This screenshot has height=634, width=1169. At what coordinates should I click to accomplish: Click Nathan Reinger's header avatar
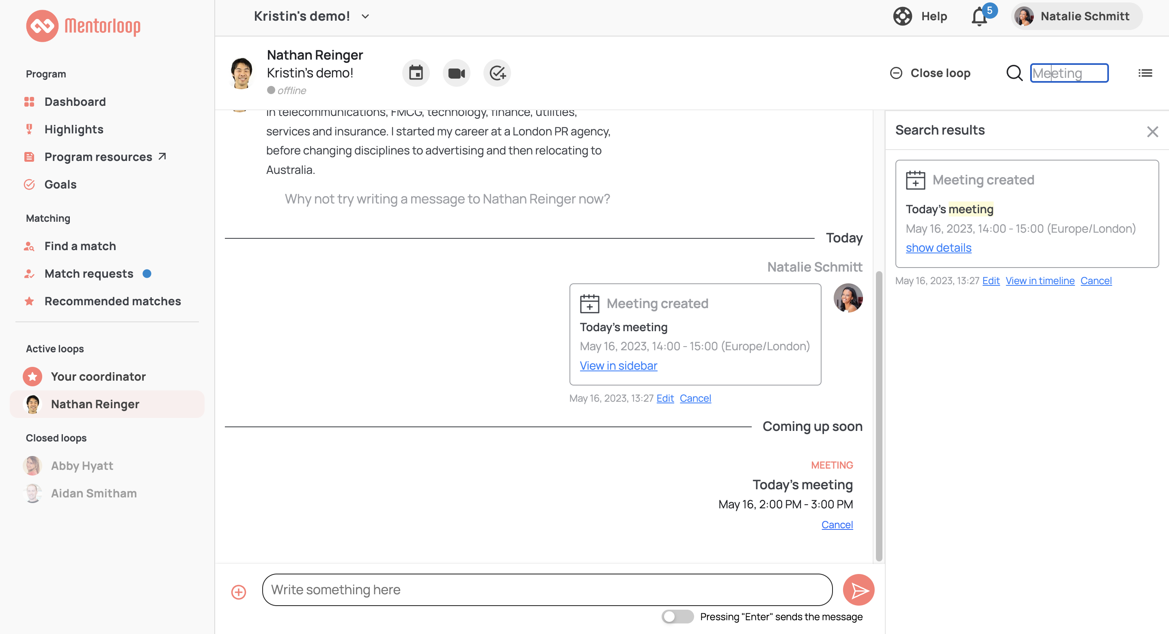(242, 73)
